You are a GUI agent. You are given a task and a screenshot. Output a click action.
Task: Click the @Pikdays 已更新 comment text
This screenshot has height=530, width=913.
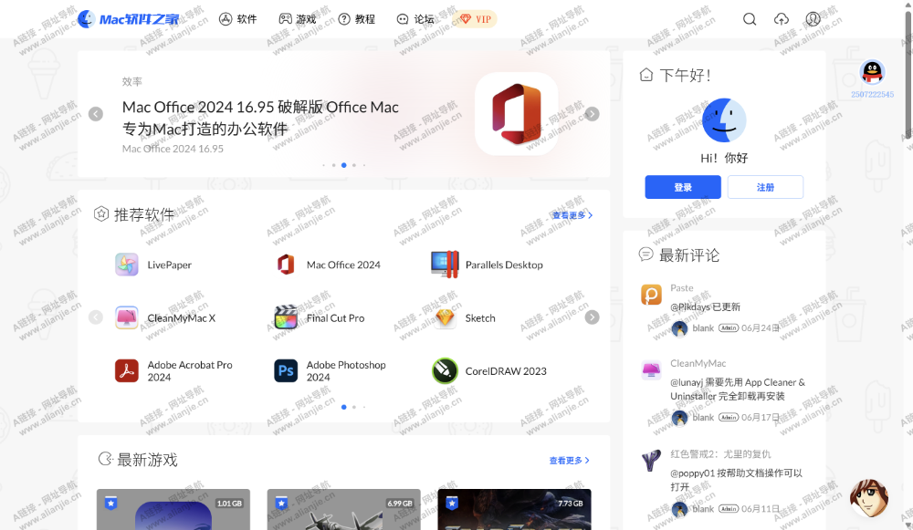[x=705, y=307]
